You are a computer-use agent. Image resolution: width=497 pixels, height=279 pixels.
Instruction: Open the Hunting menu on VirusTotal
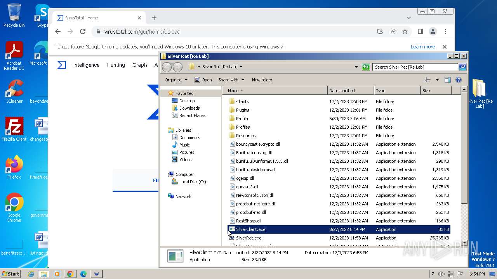pyautogui.click(x=116, y=65)
